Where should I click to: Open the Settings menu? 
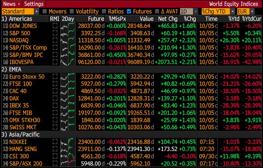pyautogui.click(x=34, y=4)
